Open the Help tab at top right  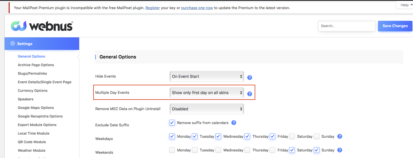pyautogui.click(x=404, y=5)
